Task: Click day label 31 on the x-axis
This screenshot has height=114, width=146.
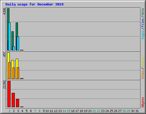Action: click(137, 111)
